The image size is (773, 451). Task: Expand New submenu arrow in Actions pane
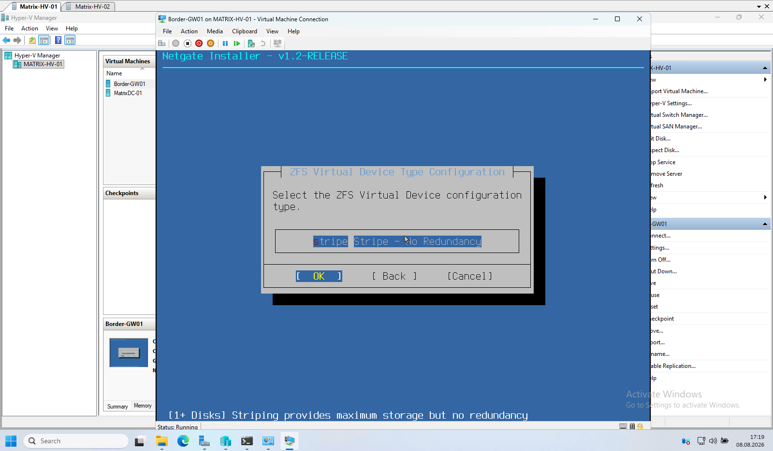[x=765, y=80]
